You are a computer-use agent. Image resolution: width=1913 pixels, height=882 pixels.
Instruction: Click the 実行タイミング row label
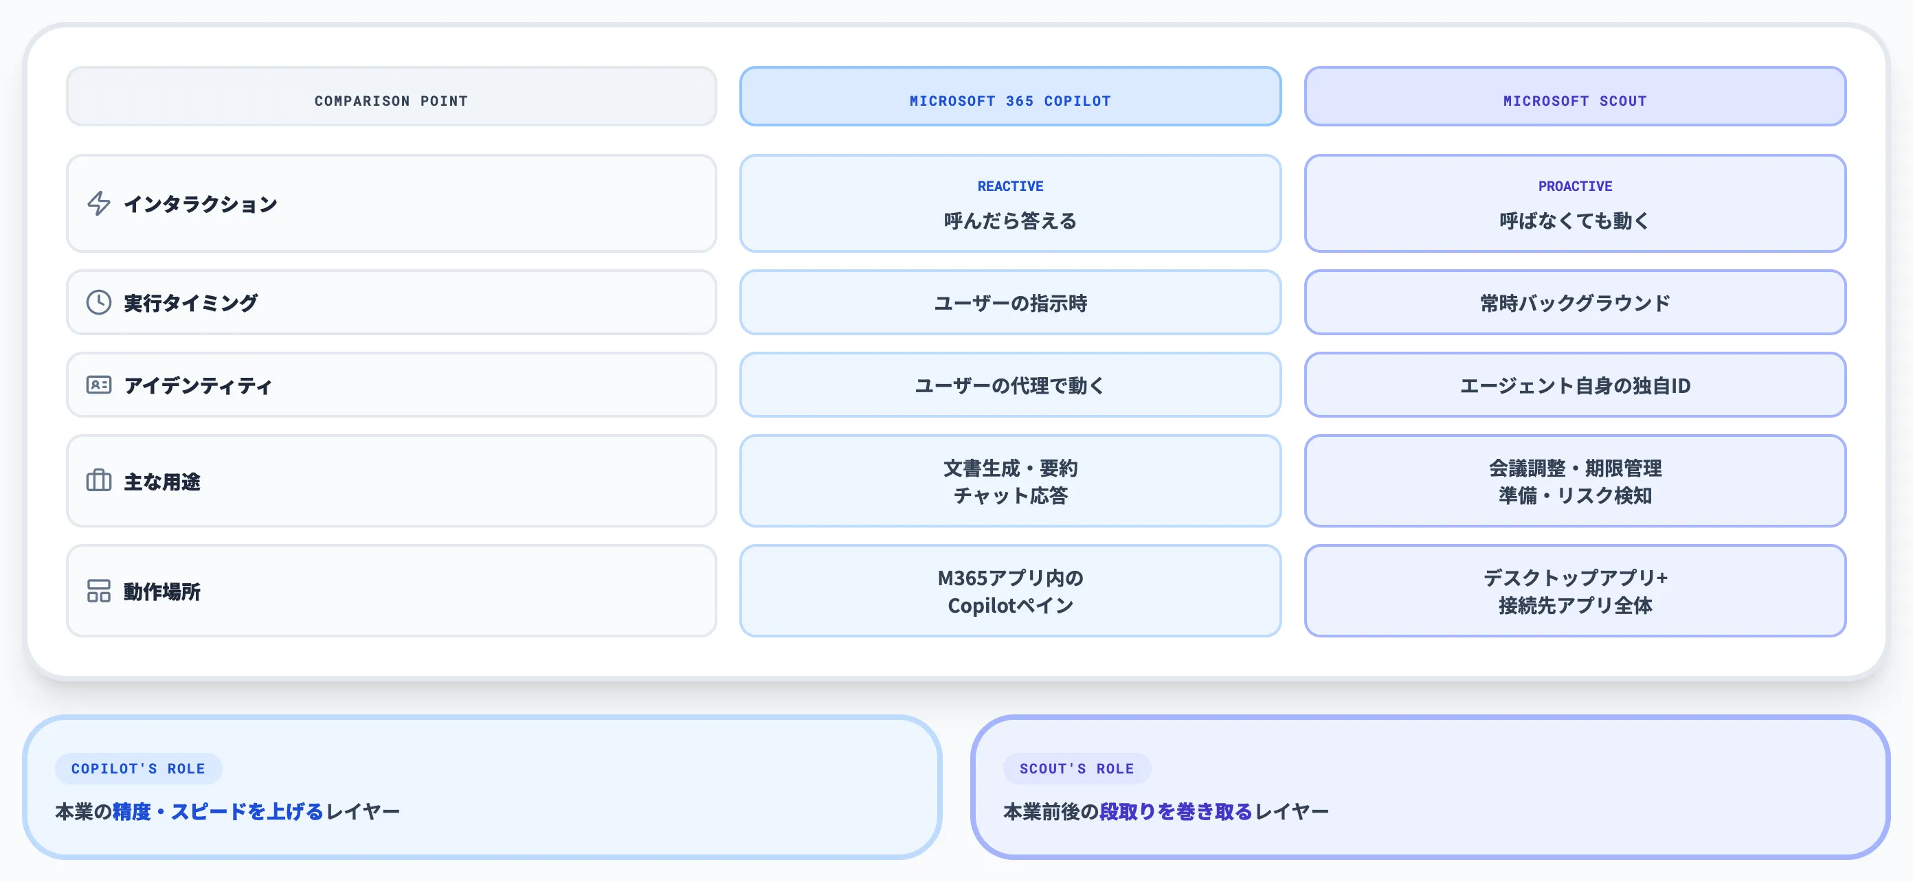pos(191,303)
